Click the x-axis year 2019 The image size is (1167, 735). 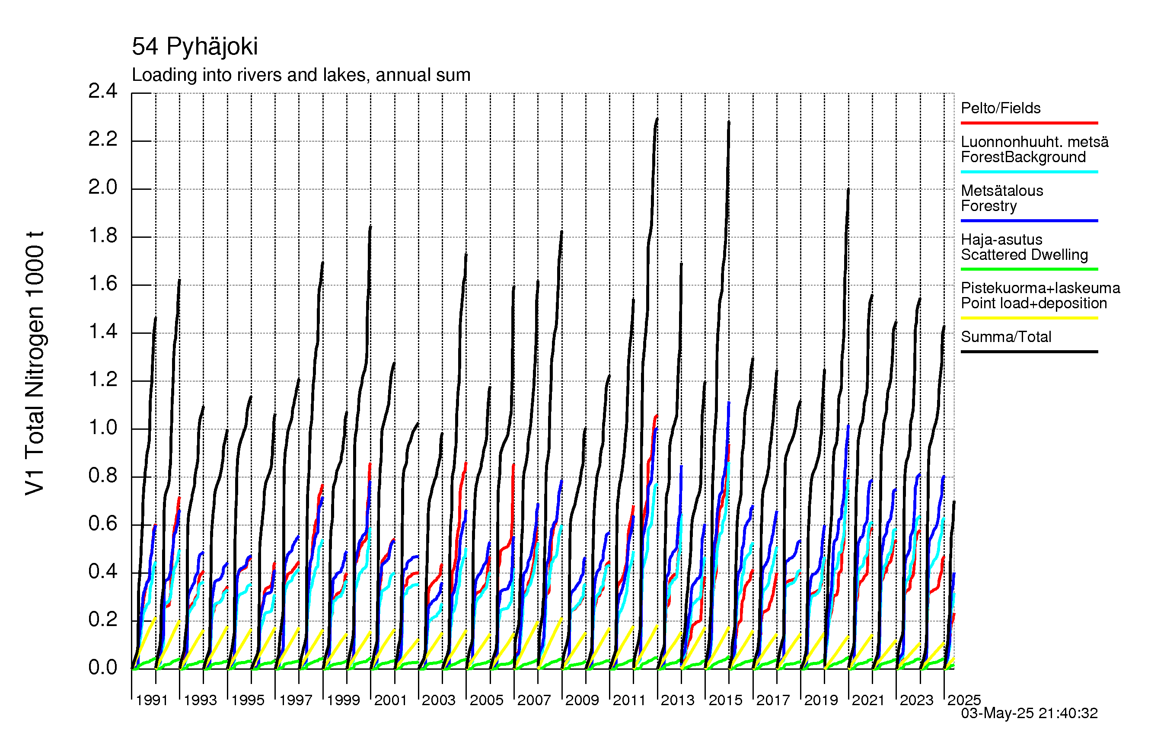pyautogui.click(x=821, y=700)
